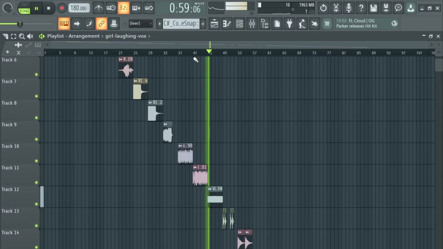This screenshot has width=443, height=249.
Task: Mute Track 7 with its green LED
Action: (36, 96)
